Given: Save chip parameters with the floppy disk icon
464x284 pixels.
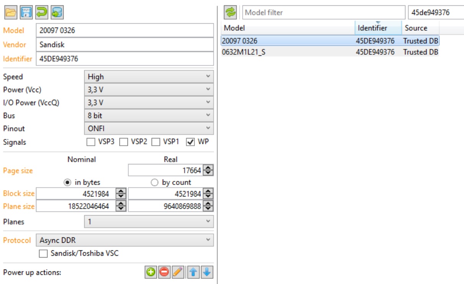Looking at the screenshot, I should 26,12.
